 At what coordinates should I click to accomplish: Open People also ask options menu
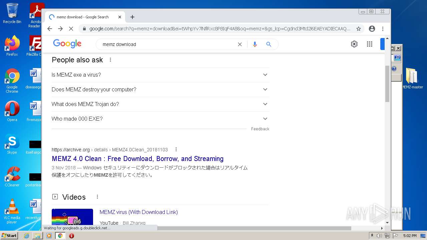click(110, 60)
